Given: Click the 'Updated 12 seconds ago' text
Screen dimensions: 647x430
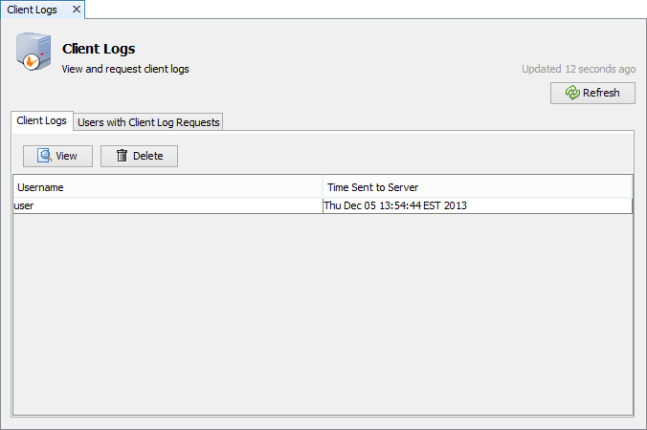Looking at the screenshot, I should point(578,69).
